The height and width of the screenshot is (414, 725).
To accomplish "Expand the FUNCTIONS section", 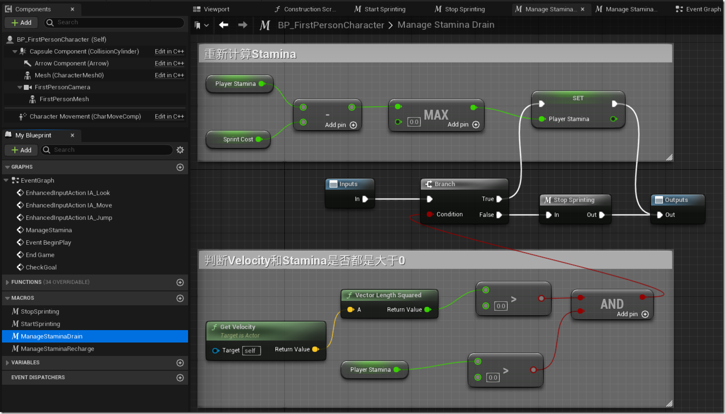I will pyautogui.click(x=7, y=282).
